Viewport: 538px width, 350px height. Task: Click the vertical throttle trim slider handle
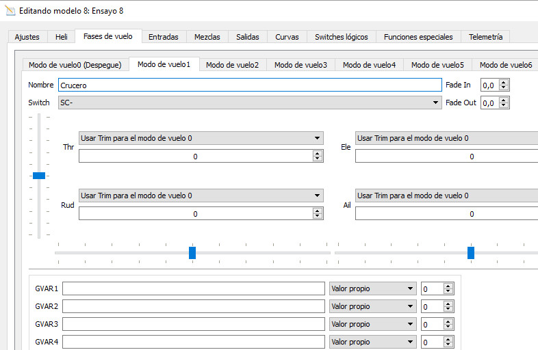pos(39,176)
